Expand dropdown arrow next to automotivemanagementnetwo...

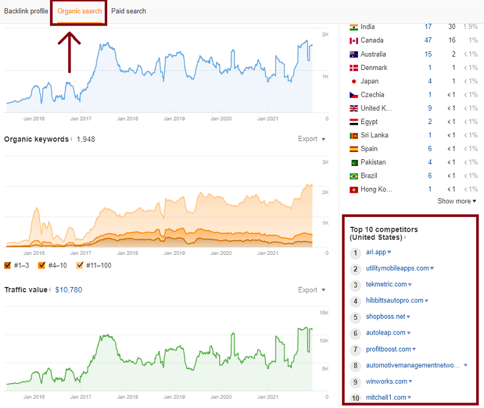[466, 365]
